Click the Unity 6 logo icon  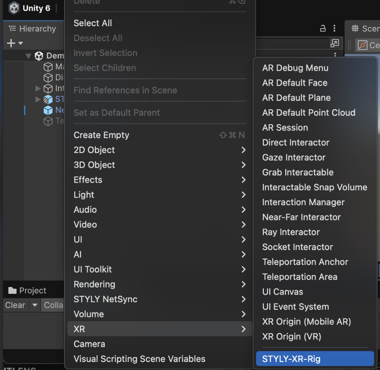[14, 8]
